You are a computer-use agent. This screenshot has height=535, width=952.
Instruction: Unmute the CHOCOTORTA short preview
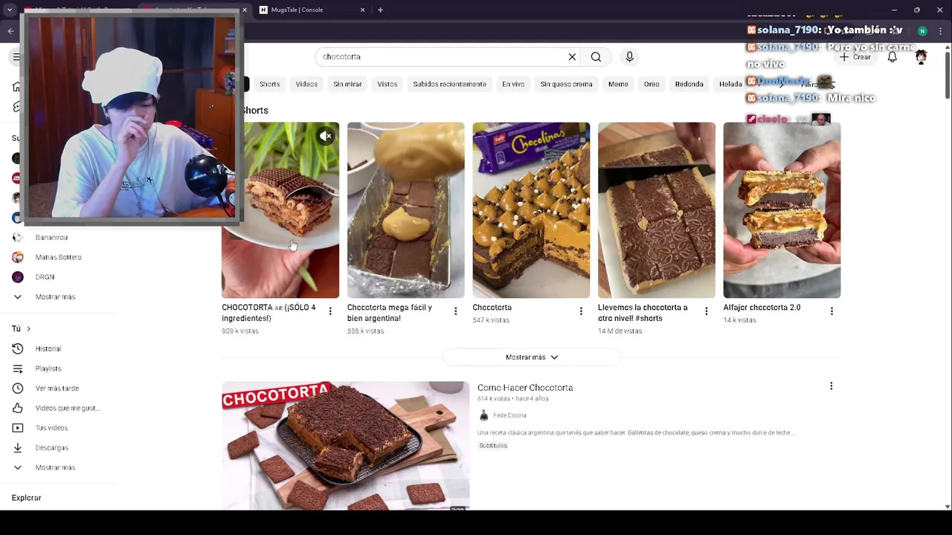point(326,136)
